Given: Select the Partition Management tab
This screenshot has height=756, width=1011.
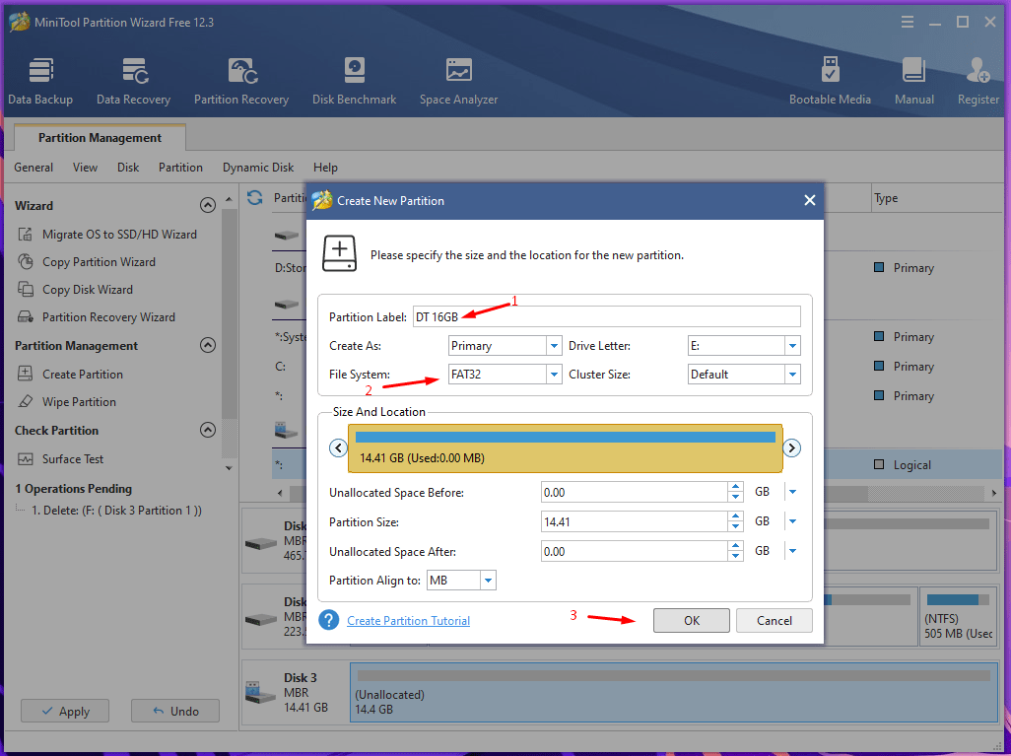Looking at the screenshot, I should pyautogui.click(x=100, y=138).
